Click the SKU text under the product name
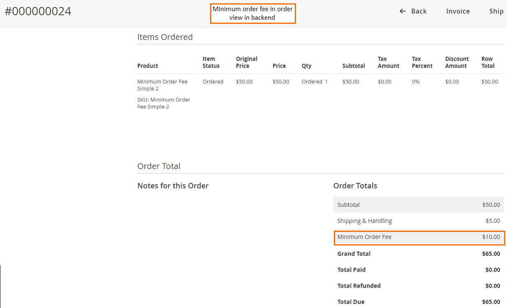 164,103
